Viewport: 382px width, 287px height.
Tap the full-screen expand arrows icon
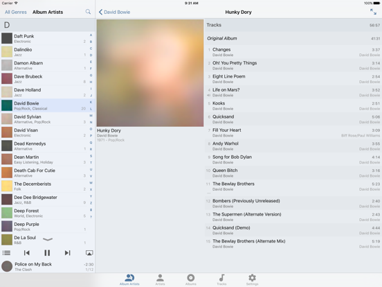pos(373,12)
